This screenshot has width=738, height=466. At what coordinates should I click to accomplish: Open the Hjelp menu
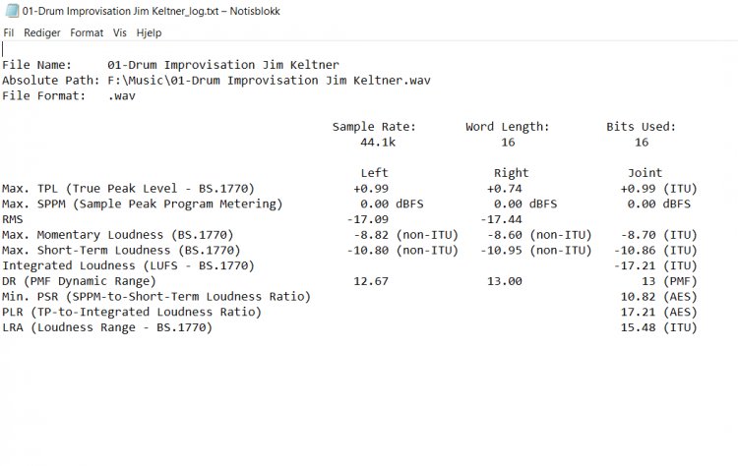point(149,32)
